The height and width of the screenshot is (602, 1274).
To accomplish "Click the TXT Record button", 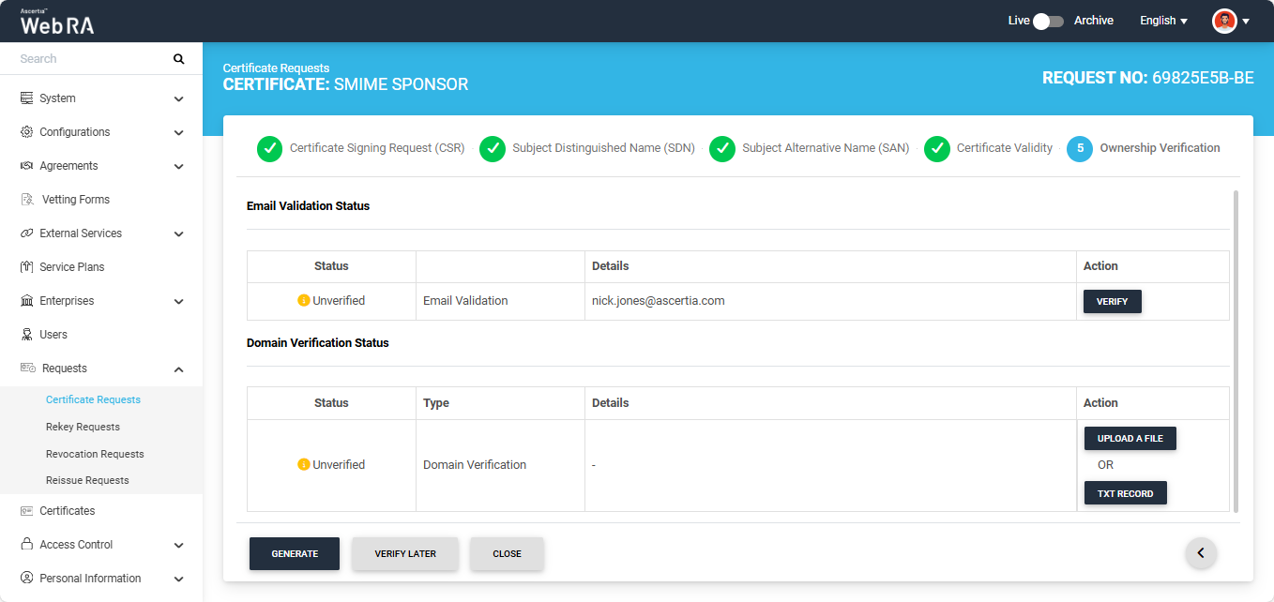I will (x=1125, y=493).
